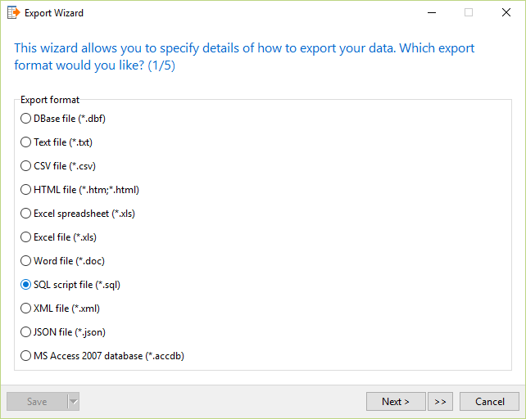Choose Text file (*.txt) option
This screenshot has height=419, width=526.
point(57,142)
